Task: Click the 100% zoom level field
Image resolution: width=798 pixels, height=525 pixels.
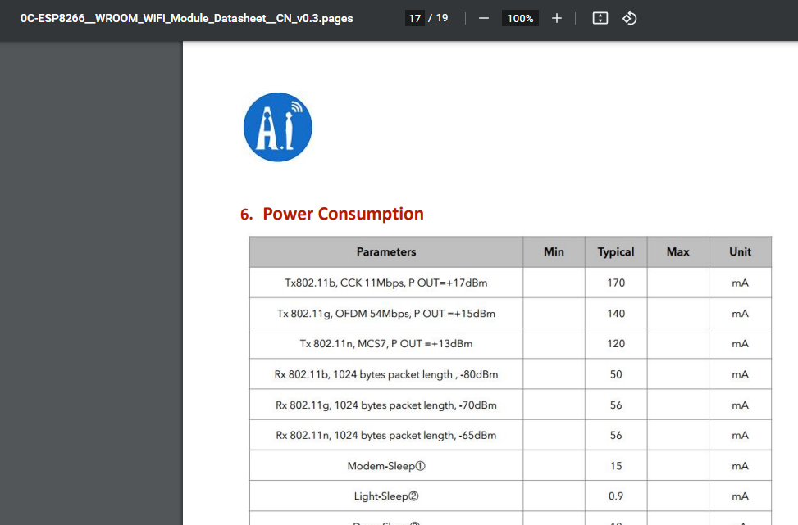Action: (520, 18)
